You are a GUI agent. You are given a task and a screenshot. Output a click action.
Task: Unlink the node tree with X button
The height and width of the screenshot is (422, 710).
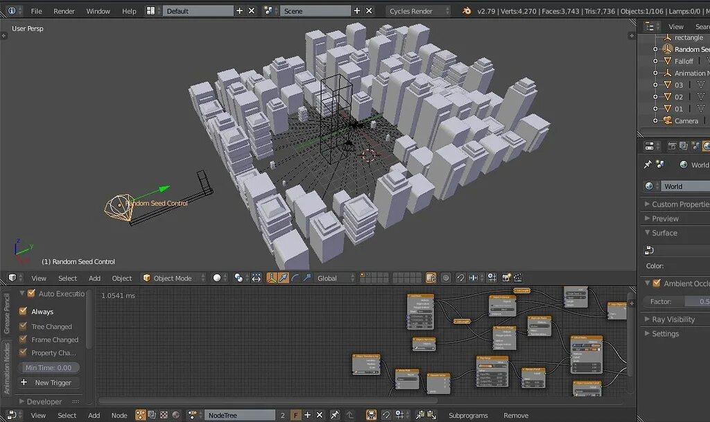click(319, 415)
